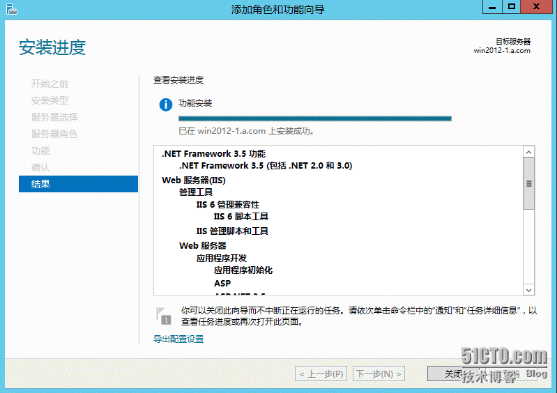This screenshot has width=557, height=393.
Task: Click the installation progress bar
Action: (x=314, y=118)
